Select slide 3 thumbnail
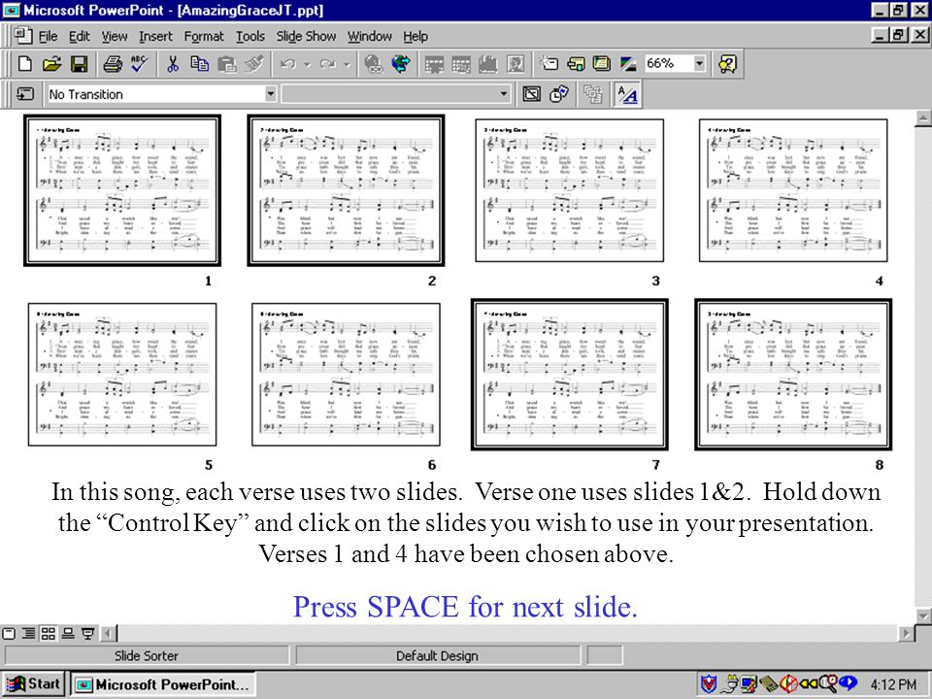Viewport: 932px width, 699px height. click(x=570, y=190)
